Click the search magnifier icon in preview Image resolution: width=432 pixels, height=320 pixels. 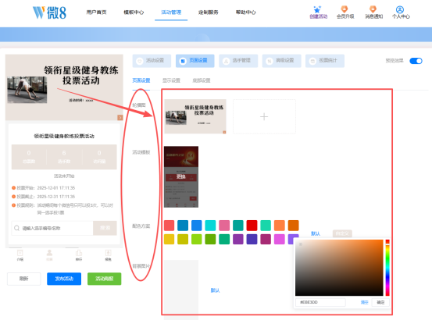(17, 228)
